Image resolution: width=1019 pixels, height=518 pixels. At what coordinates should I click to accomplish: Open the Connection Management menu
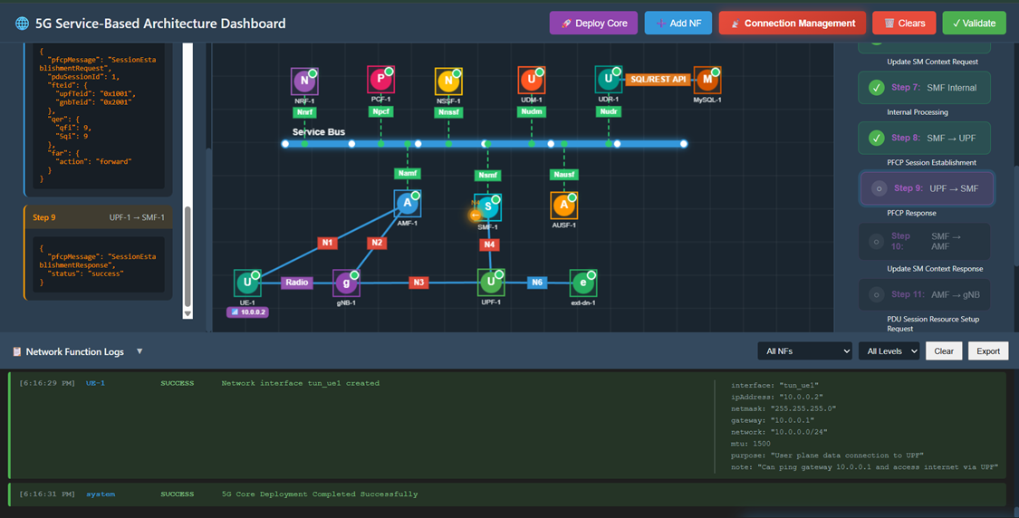(x=792, y=24)
